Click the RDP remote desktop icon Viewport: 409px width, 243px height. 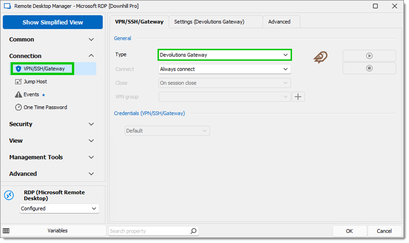pos(9,195)
